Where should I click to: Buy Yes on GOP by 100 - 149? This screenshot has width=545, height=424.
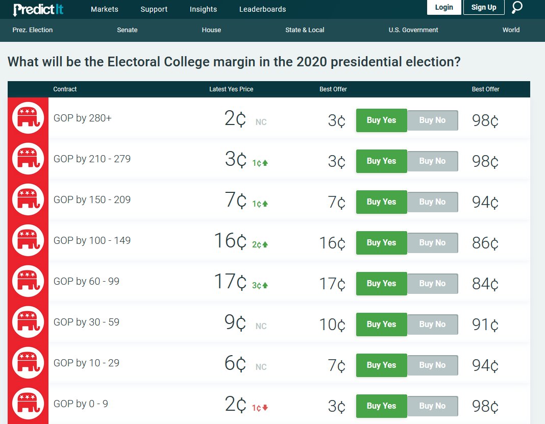click(381, 242)
